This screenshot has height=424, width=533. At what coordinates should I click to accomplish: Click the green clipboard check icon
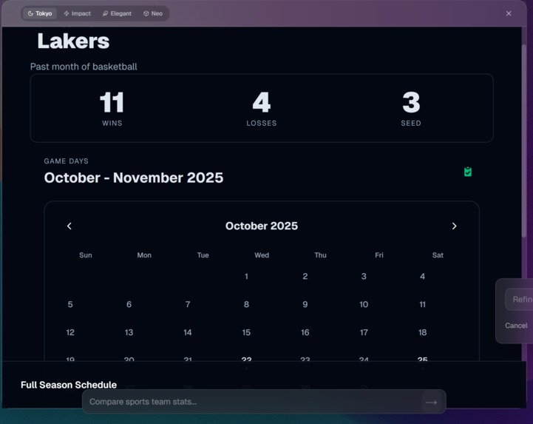pyautogui.click(x=468, y=172)
